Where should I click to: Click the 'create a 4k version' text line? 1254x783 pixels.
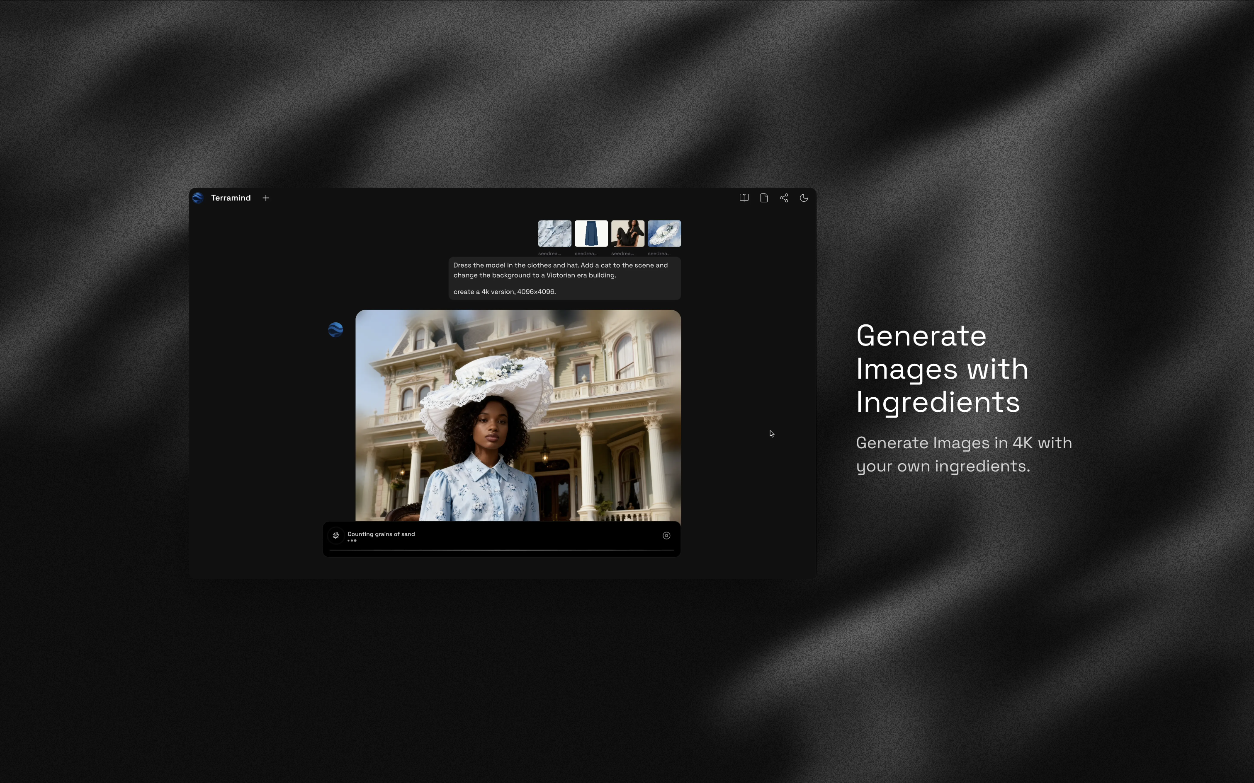click(x=504, y=292)
